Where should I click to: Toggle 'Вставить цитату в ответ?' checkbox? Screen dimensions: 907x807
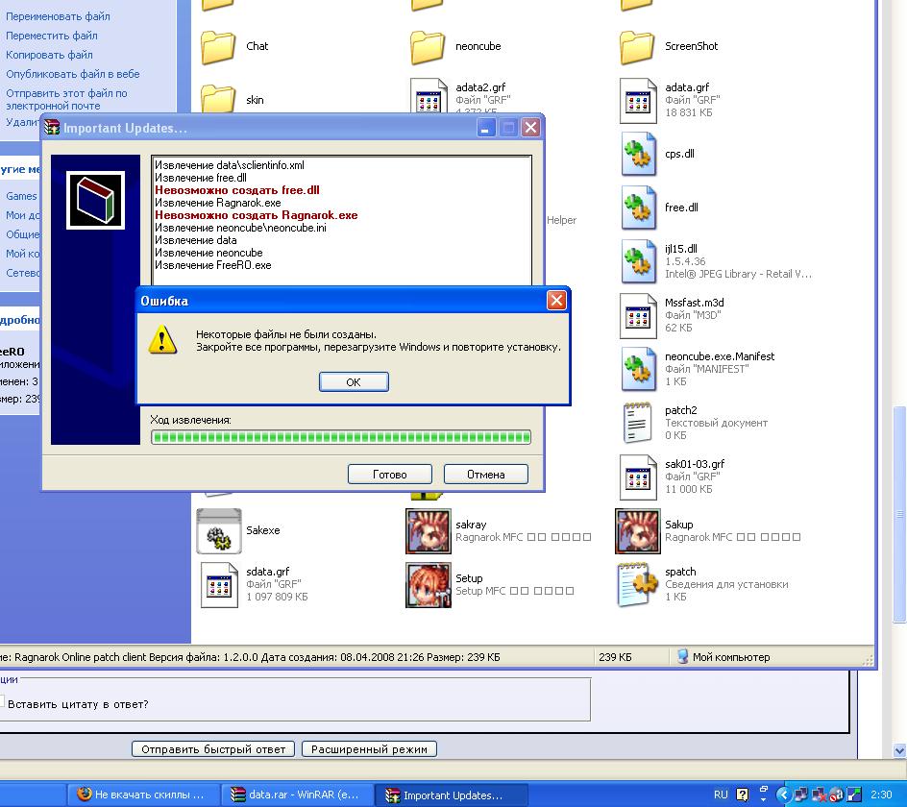pos(2,701)
